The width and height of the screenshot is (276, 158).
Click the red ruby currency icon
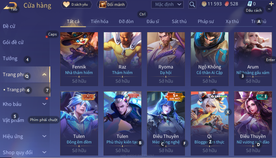pyautogui.click(x=227, y=4)
